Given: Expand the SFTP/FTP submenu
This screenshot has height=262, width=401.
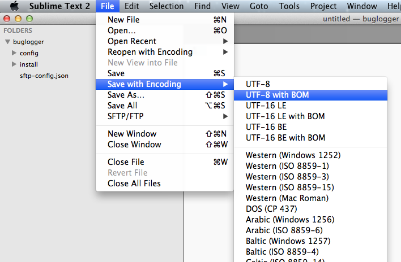Looking at the screenshot, I should 165,116.
